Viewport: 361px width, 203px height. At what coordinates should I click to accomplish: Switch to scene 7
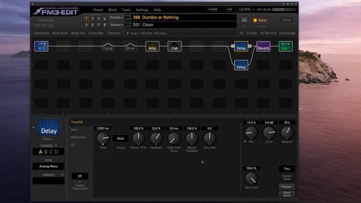tap(99, 25)
